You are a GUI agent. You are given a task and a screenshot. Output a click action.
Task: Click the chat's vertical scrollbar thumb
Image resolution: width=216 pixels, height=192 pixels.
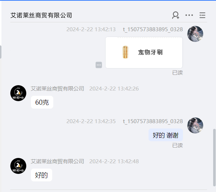214,158
